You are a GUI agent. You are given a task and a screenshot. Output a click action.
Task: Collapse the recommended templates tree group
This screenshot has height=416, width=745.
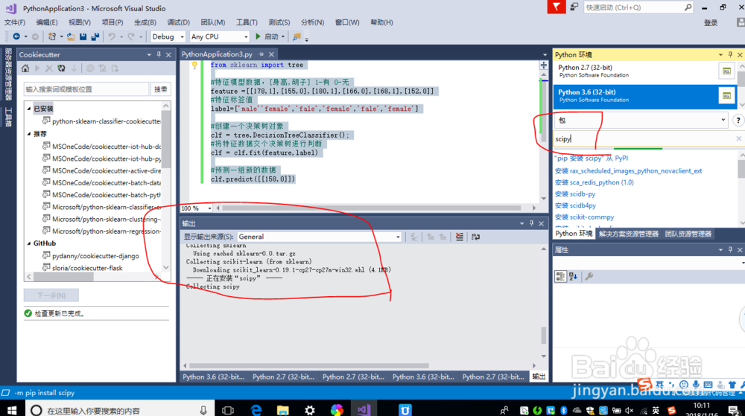28,134
